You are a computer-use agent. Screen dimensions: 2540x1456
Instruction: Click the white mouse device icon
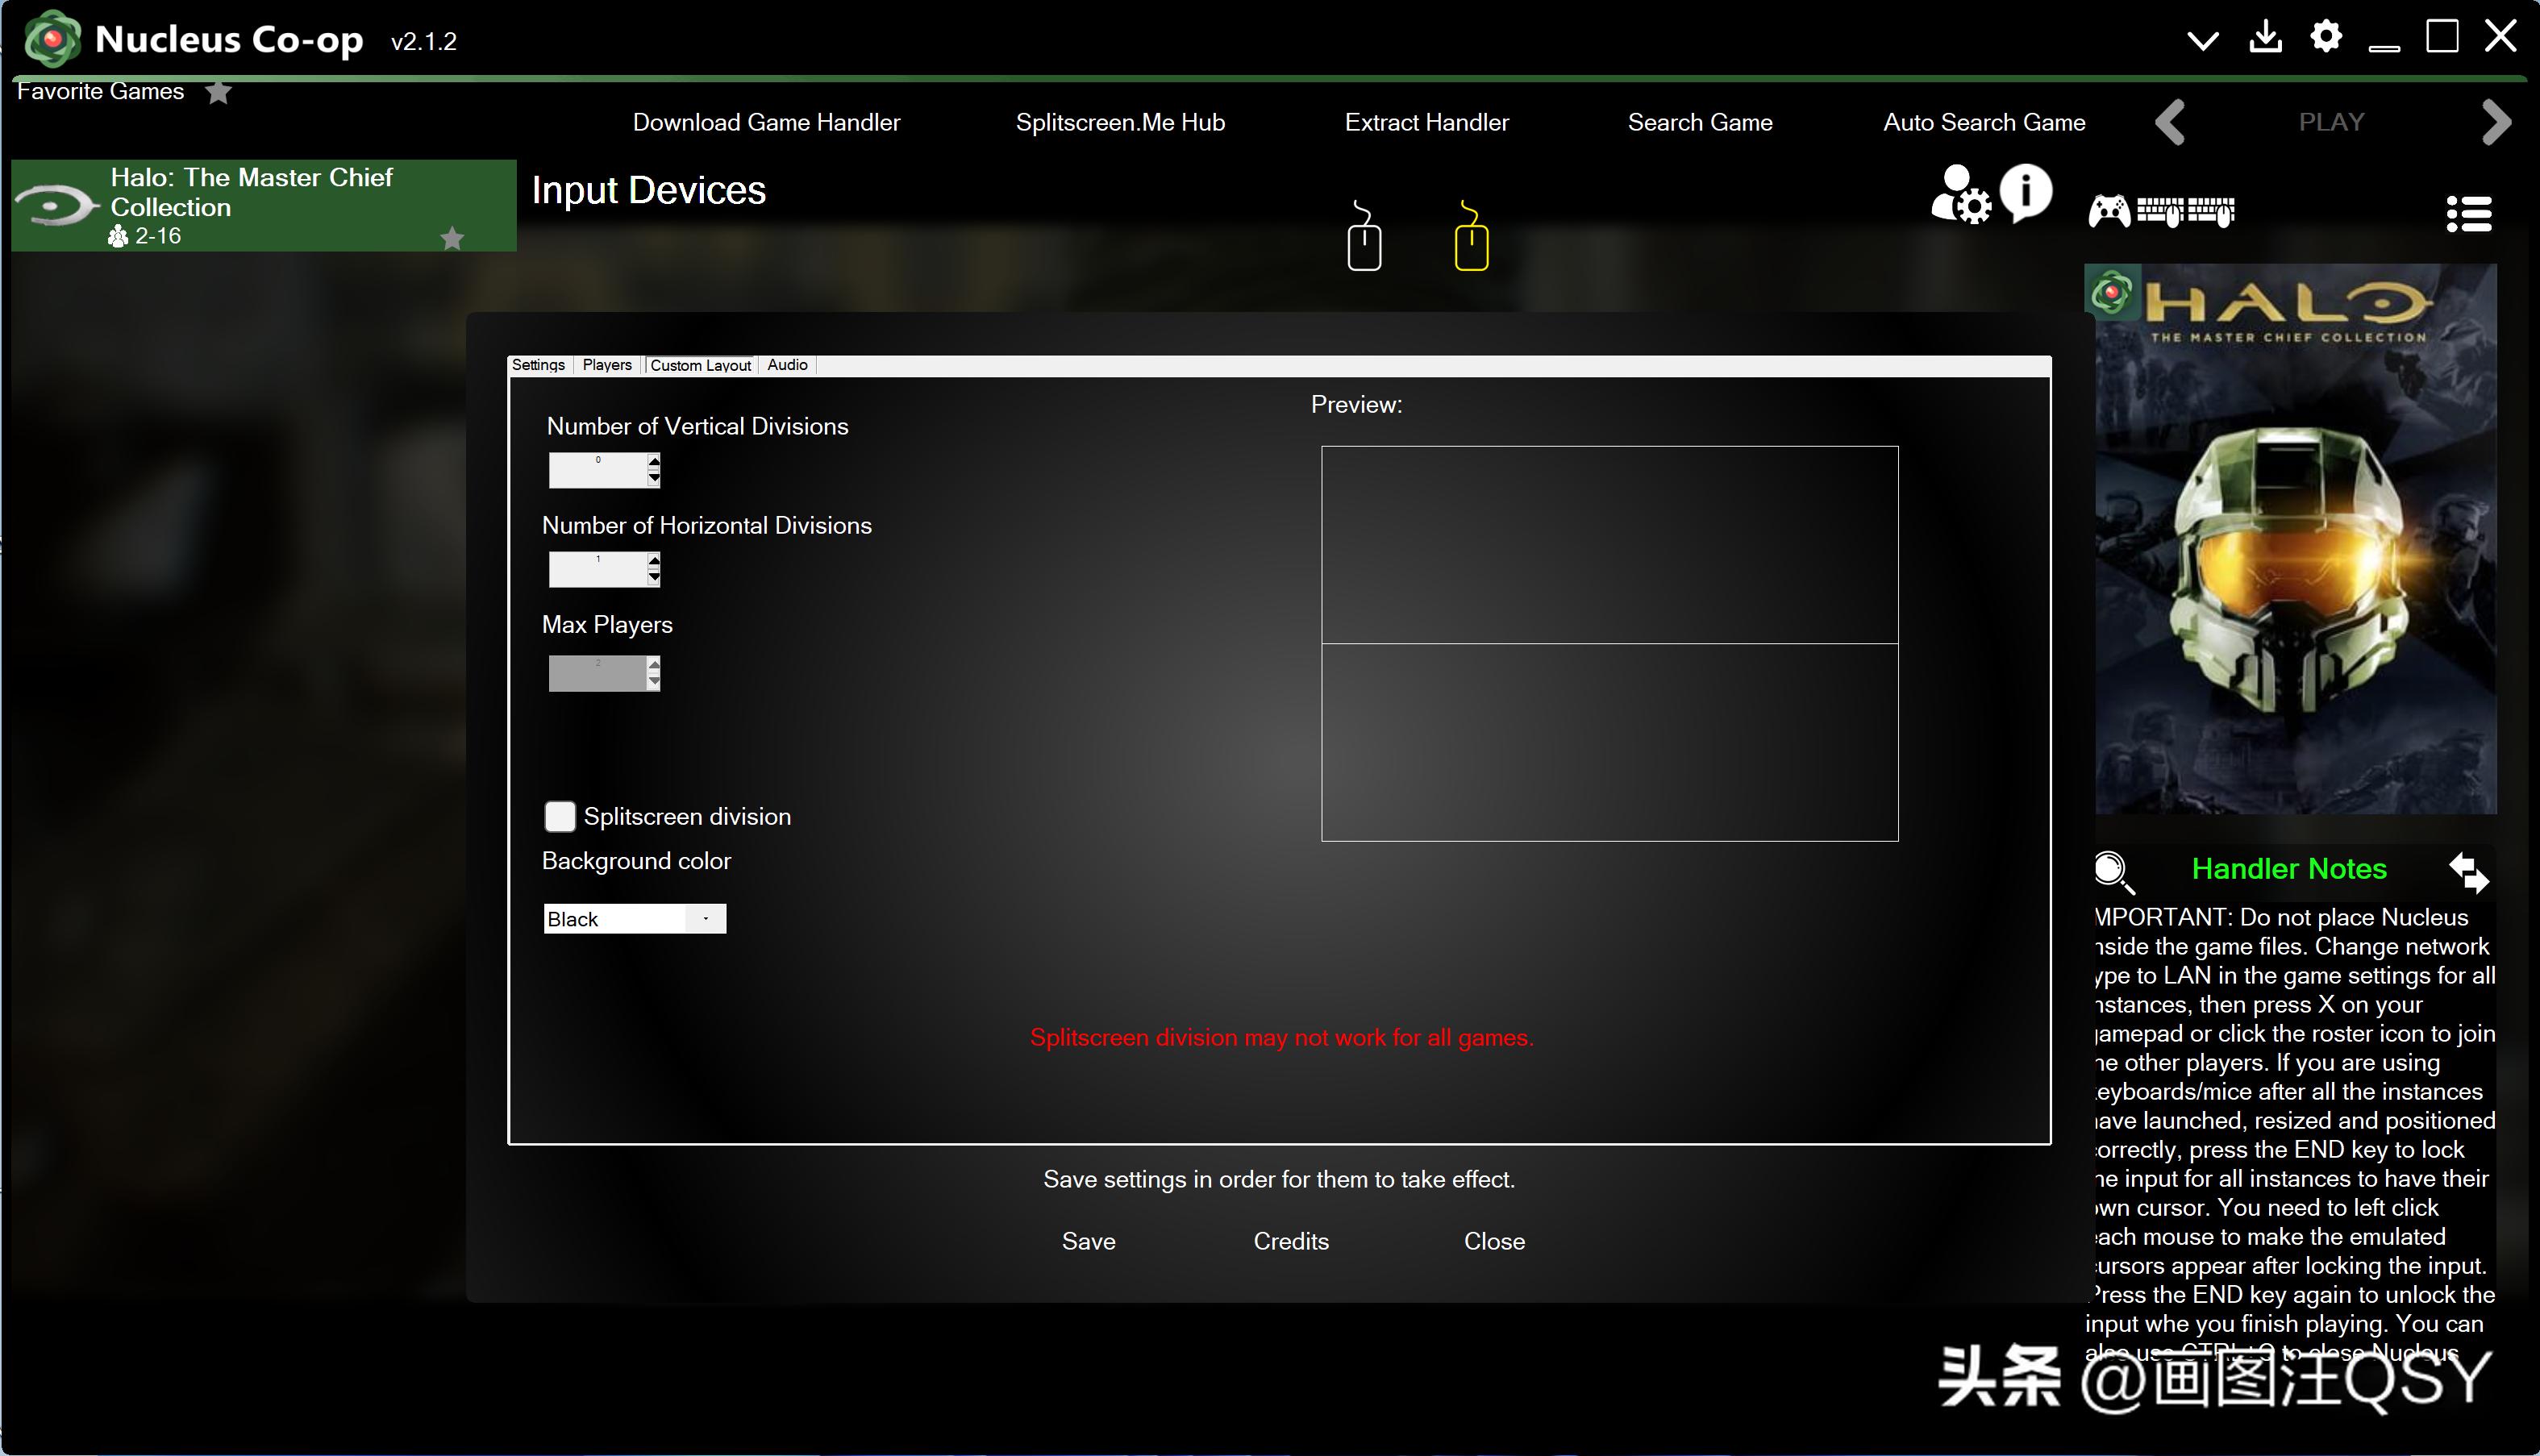(1364, 238)
